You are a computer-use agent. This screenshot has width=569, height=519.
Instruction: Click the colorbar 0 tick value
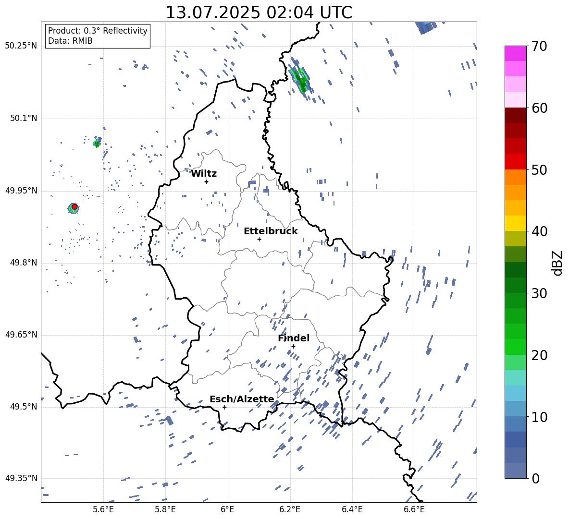coord(536,478)
